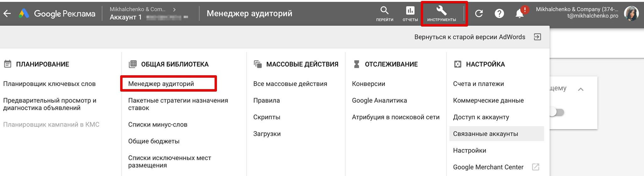Viewport: 644px width, 176px height.
Task: Click the Google Реклама logo
Action: click(57, 13)
